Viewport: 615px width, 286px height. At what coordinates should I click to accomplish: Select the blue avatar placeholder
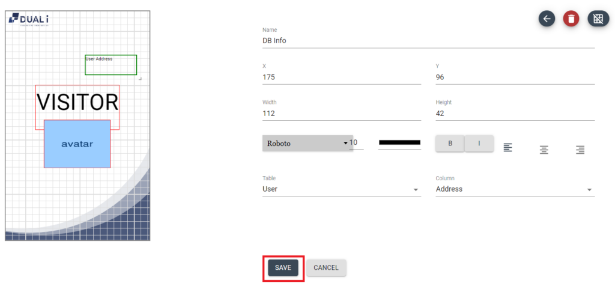tap(77, 145)
